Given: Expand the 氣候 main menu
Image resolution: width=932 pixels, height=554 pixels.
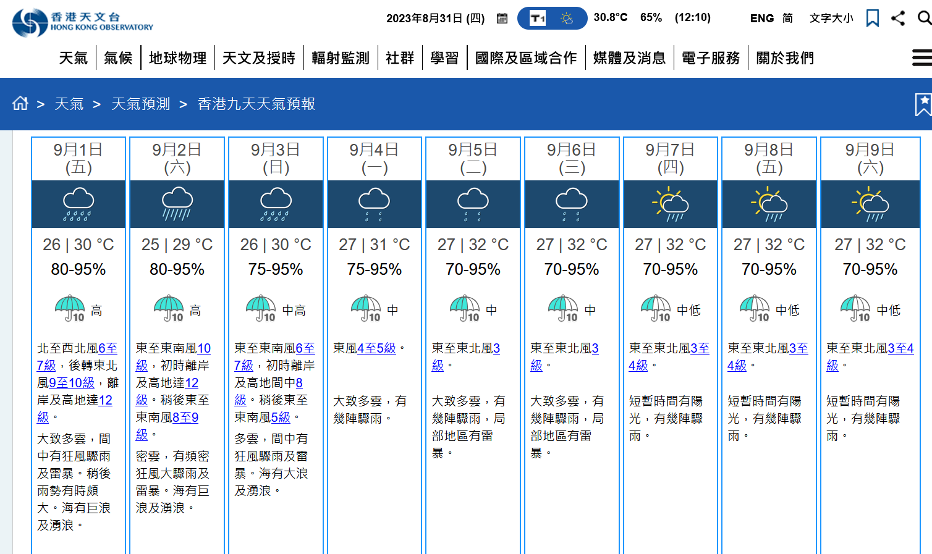Looking at the screenshot, I should pos(118,58).
